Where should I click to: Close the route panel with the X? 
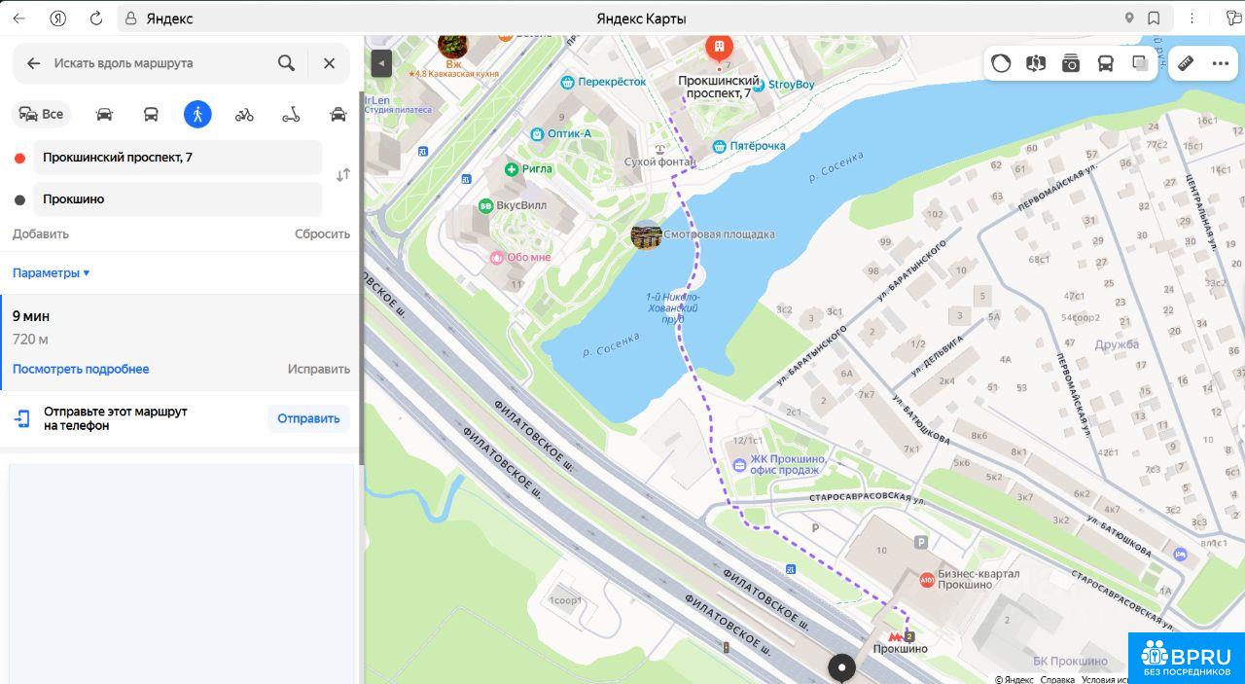tap(329, 63)
